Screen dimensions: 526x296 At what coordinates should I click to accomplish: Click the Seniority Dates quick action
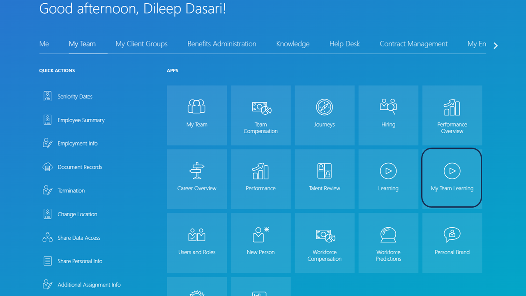tap(75, 97)
